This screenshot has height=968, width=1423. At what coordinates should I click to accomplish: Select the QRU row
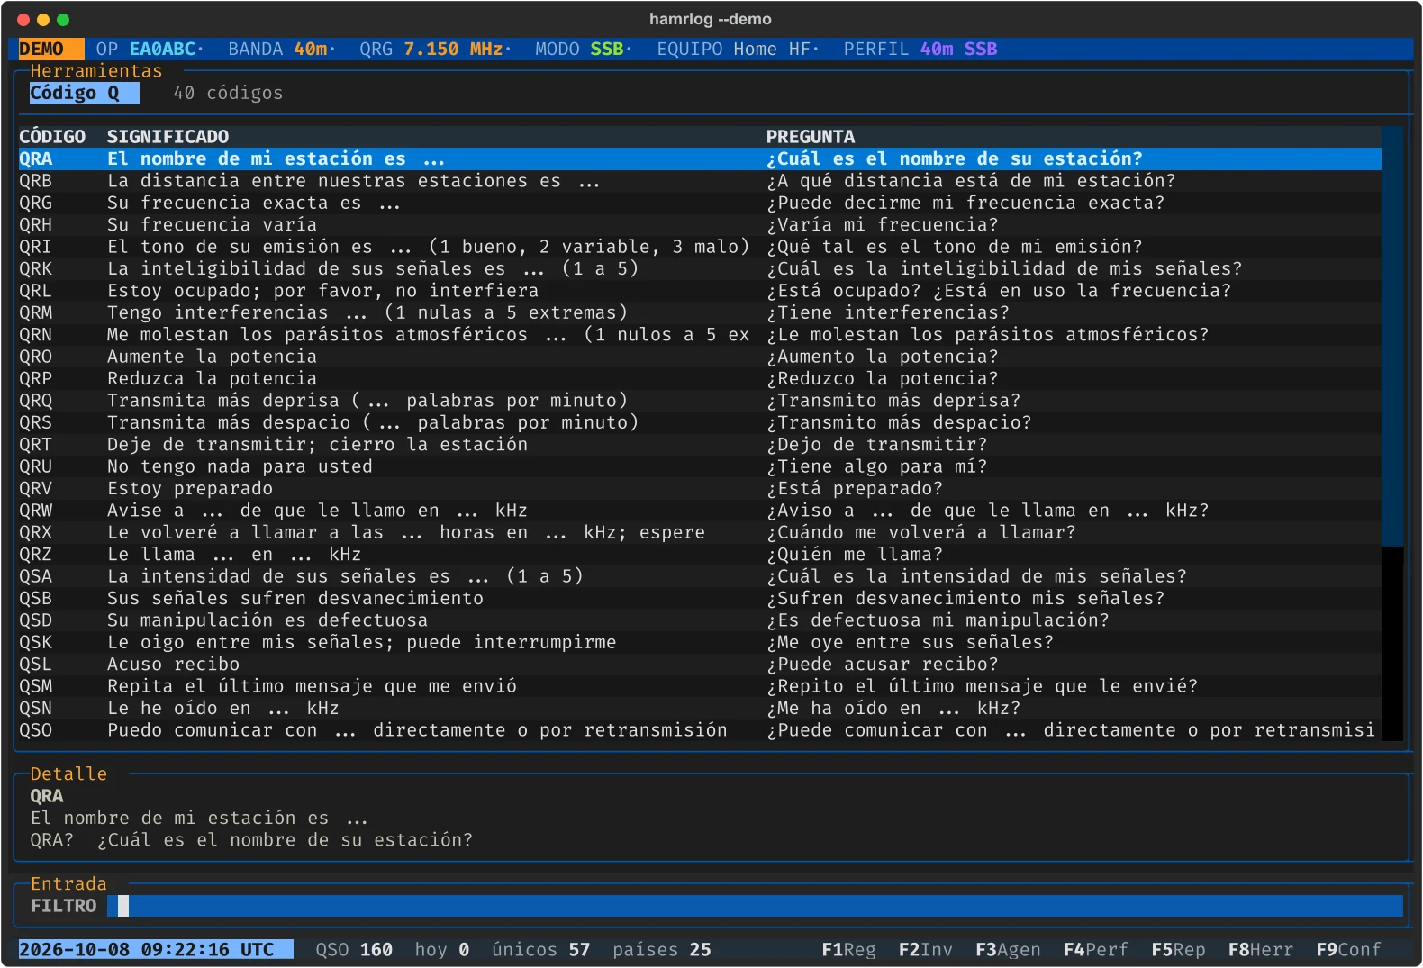(700, 466)
